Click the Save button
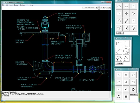 (x=104, y=8)
